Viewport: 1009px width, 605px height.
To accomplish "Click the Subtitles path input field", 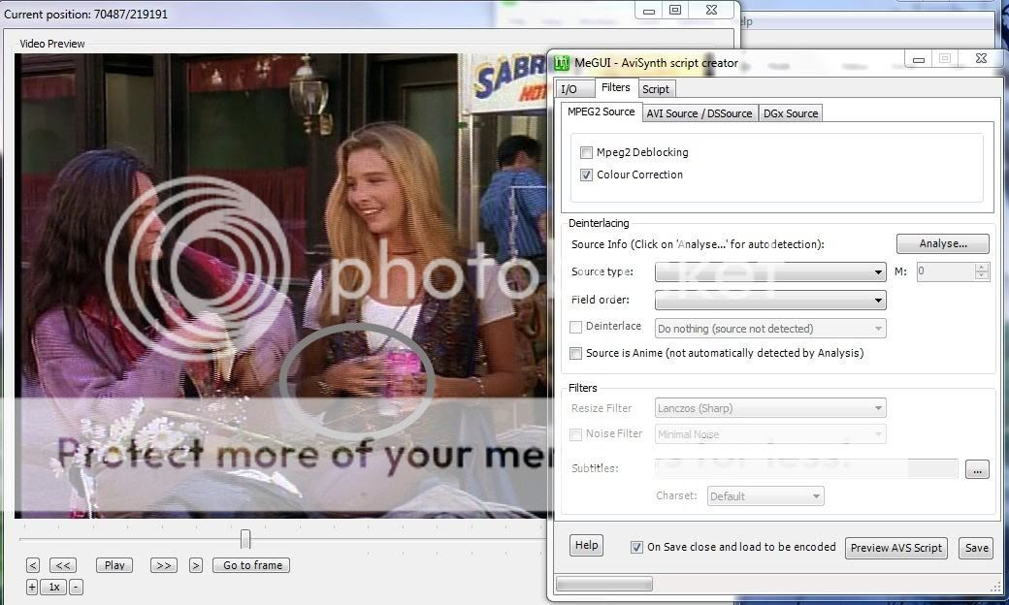I will 806,468.
